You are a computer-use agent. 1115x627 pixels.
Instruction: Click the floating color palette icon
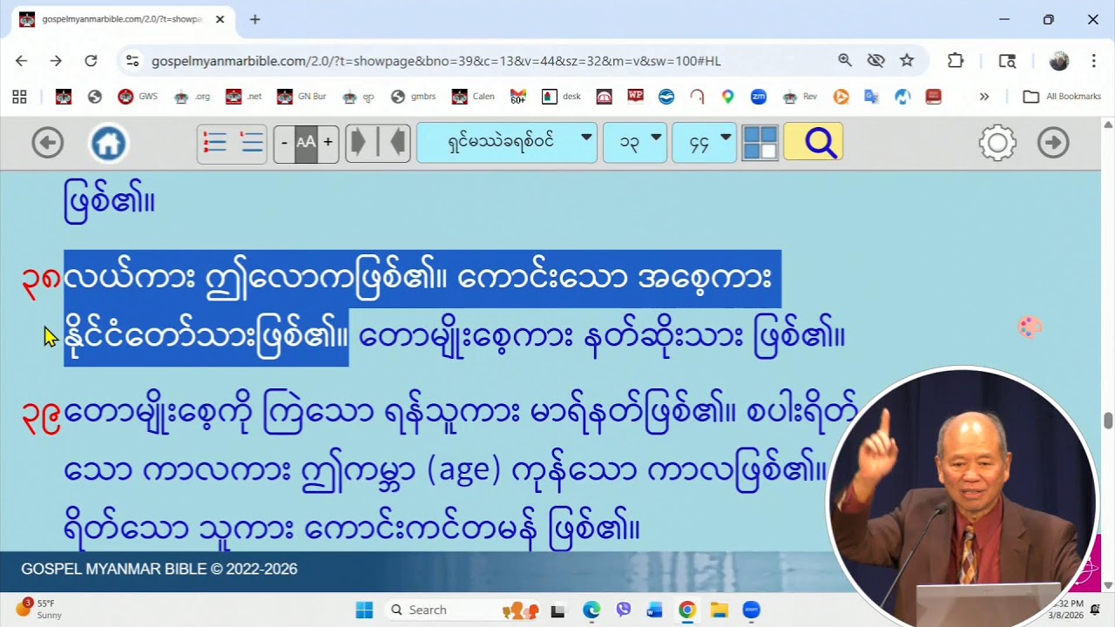tap(1030, 327)
